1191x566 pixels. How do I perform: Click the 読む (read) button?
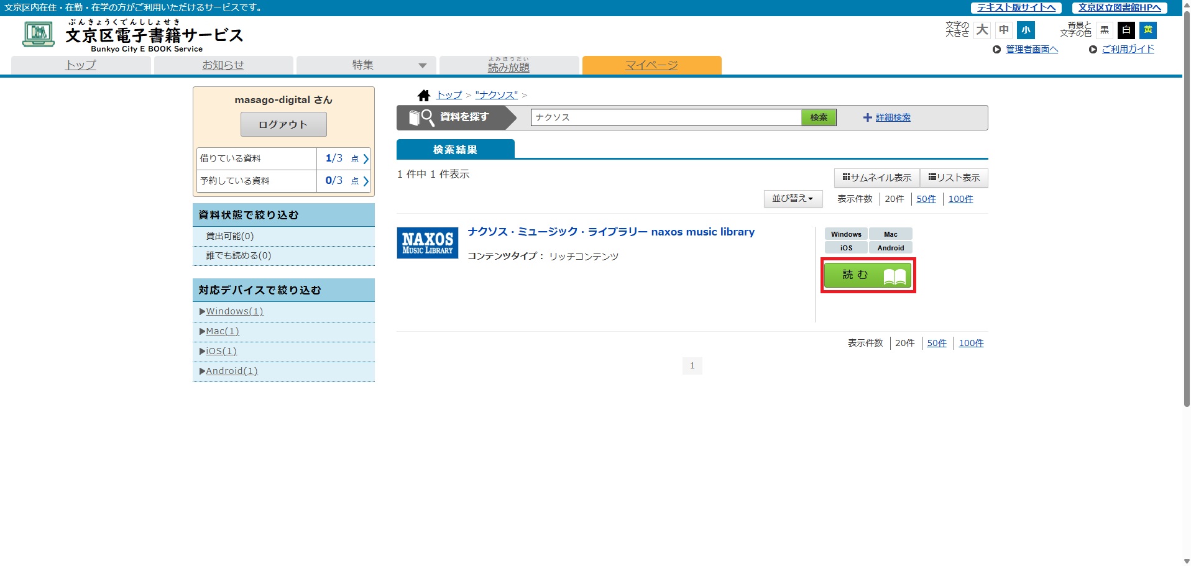pos(868,275)
